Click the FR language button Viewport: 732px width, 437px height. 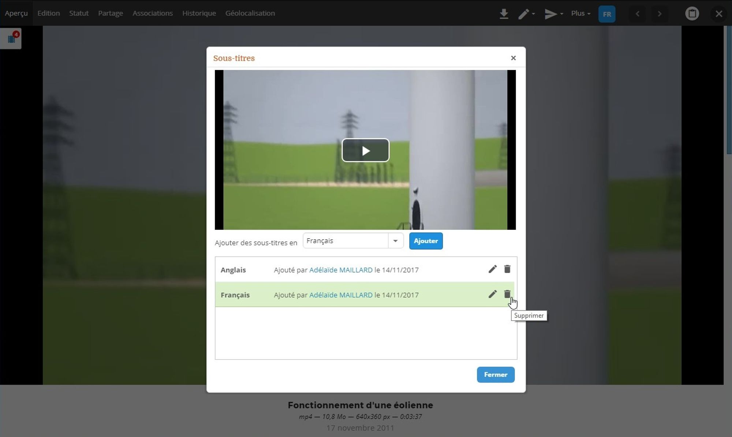(x=606, y=14)
